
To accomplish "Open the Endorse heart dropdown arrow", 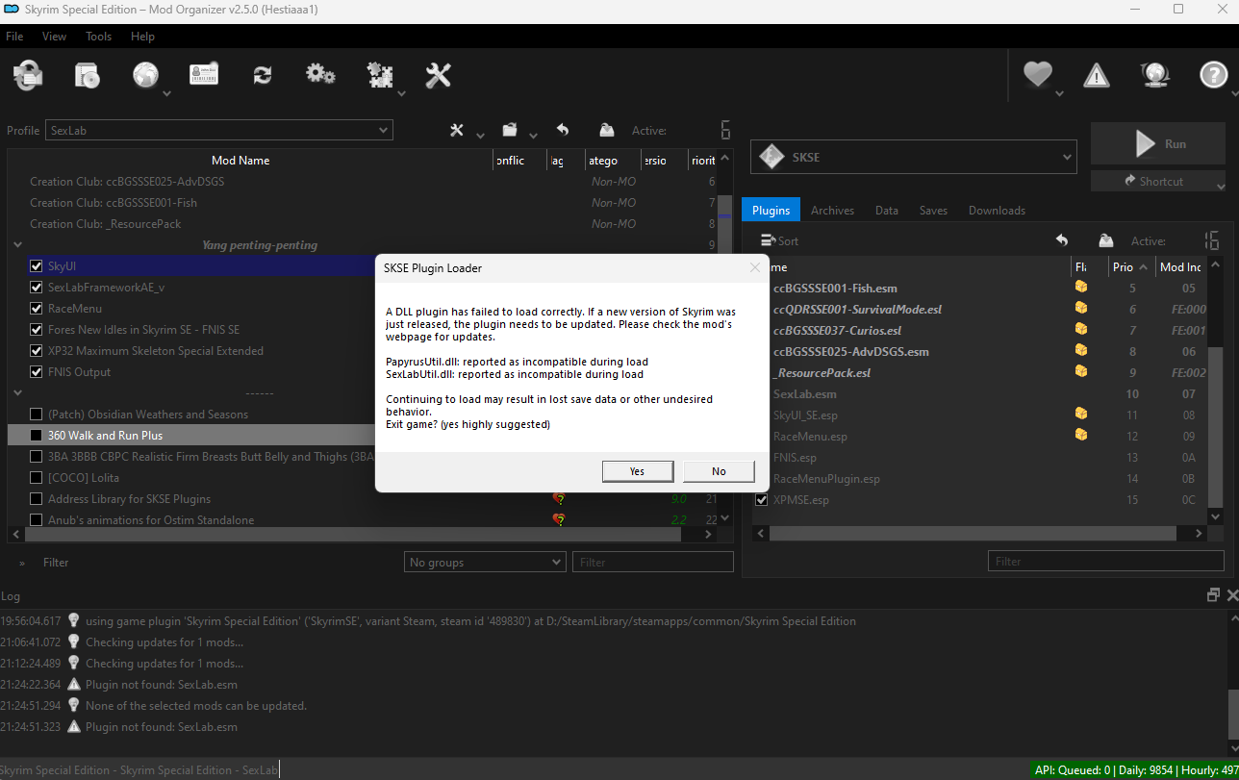I will point(1059,94).
